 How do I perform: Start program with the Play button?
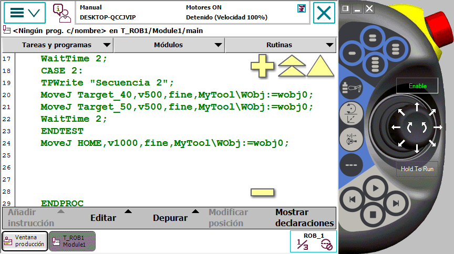(x=375, y=188)
